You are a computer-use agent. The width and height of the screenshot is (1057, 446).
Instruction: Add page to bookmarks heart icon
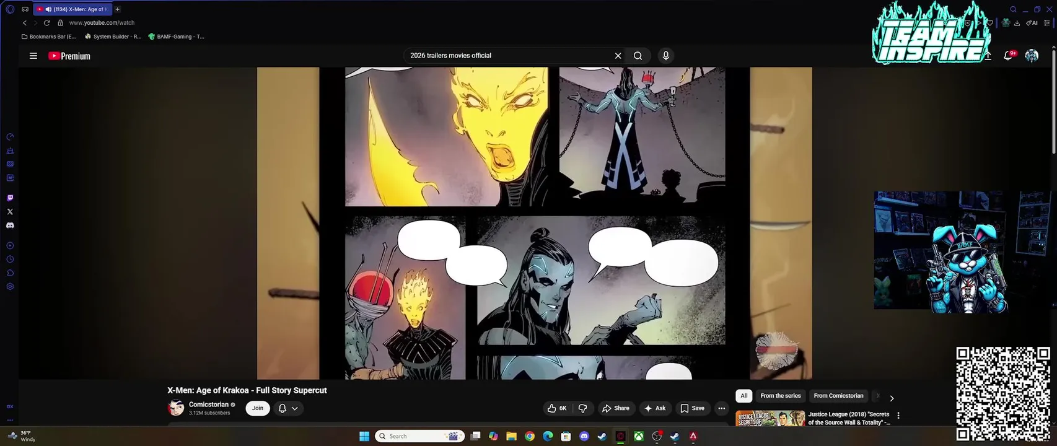(x=990, y=23)
